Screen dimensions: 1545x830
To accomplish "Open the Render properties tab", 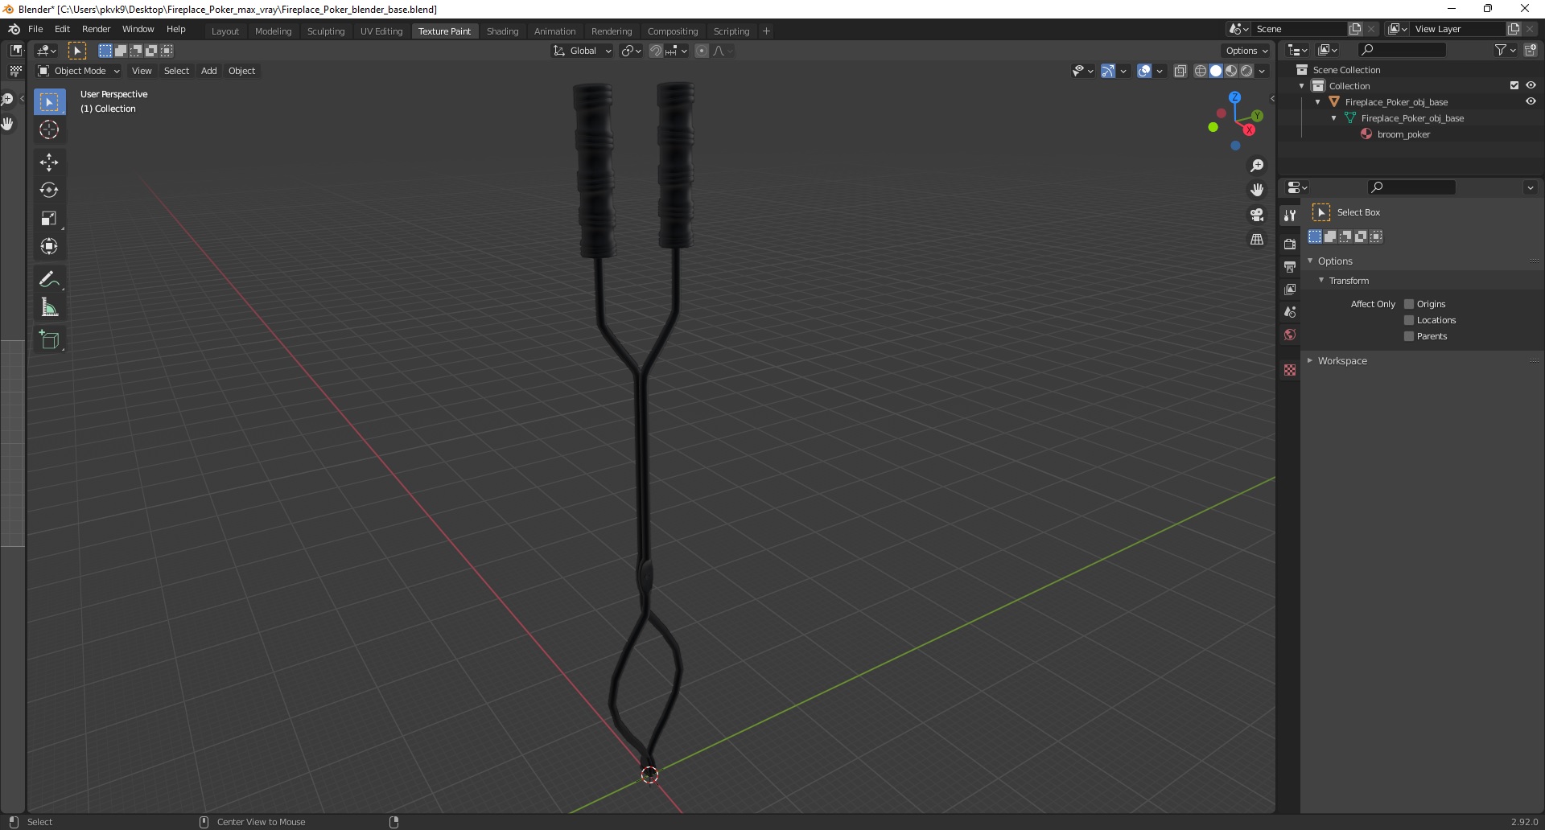I will 1290,244.
